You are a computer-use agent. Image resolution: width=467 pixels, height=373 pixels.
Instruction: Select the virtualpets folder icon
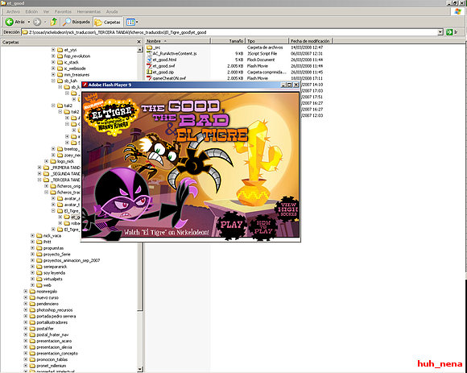click(39, 280)
